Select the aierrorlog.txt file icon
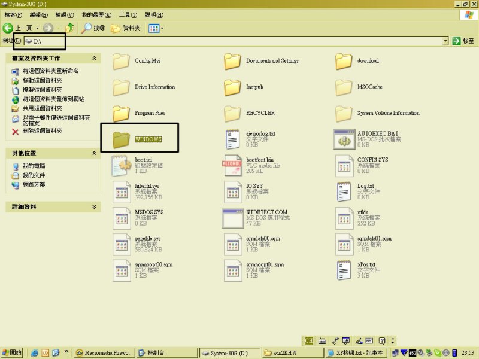 pyautogui.click(x=232, y=139)
